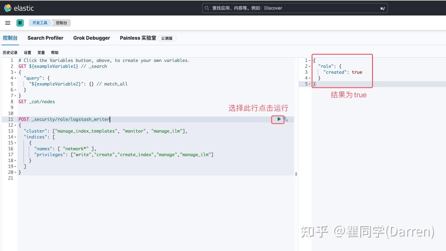Screen dimensions: 446x251
Task: Switch to the Grok Debugger tab
Action: click(92, 38)
